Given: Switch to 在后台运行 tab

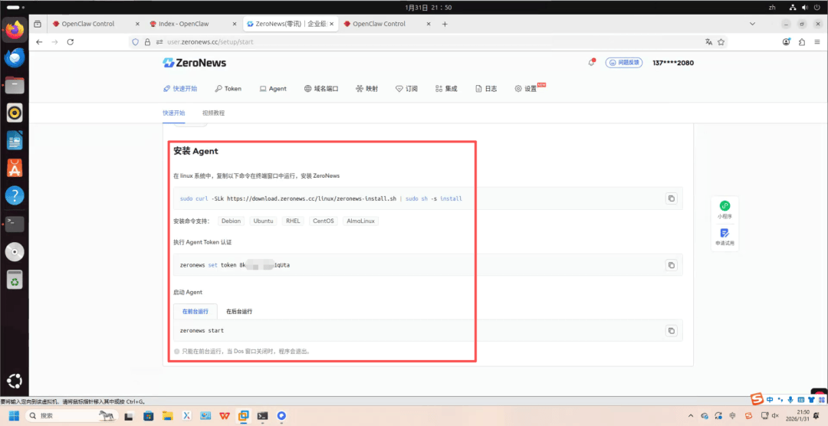Looking at the screenshot, I should (239, 311).
